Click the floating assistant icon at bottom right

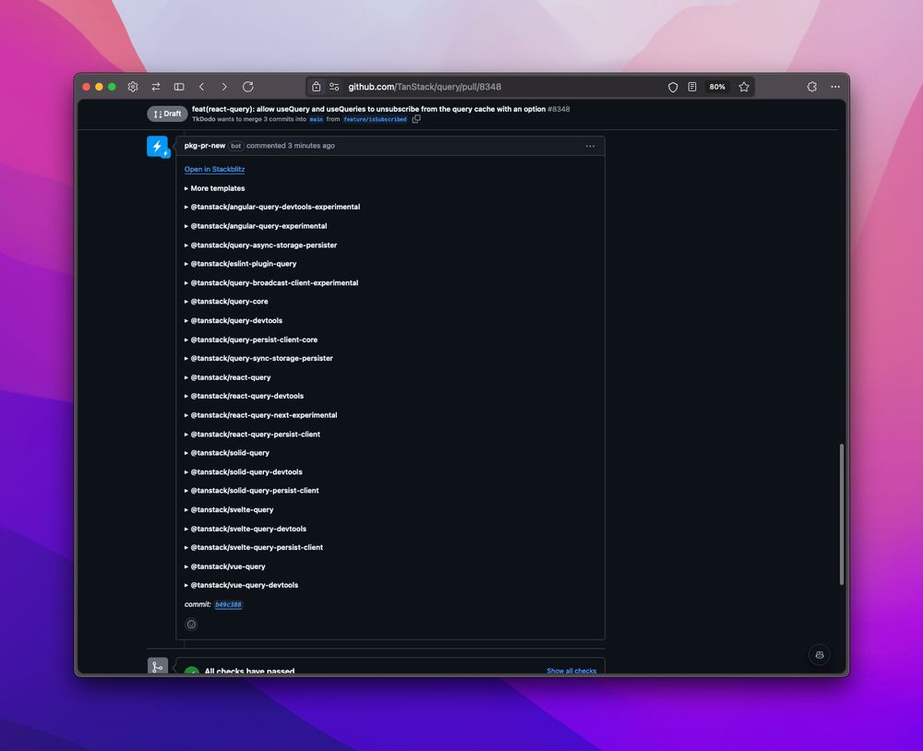point(820,654)
